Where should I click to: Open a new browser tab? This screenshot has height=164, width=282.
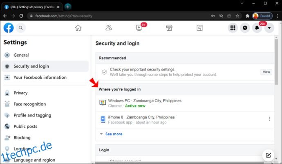68,7
